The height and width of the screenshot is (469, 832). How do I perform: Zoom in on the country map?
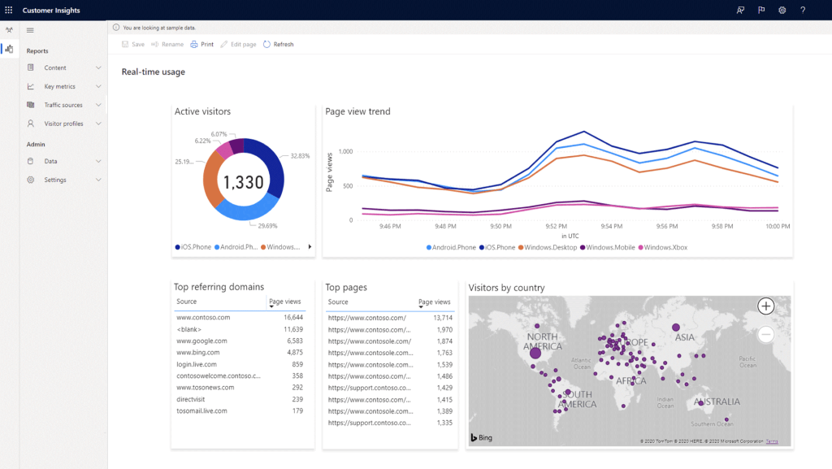[x=765, y=306]
